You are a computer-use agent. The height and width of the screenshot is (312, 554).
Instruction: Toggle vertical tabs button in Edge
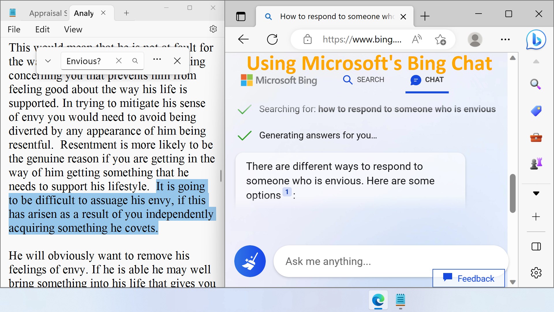(x=241, y=16)
